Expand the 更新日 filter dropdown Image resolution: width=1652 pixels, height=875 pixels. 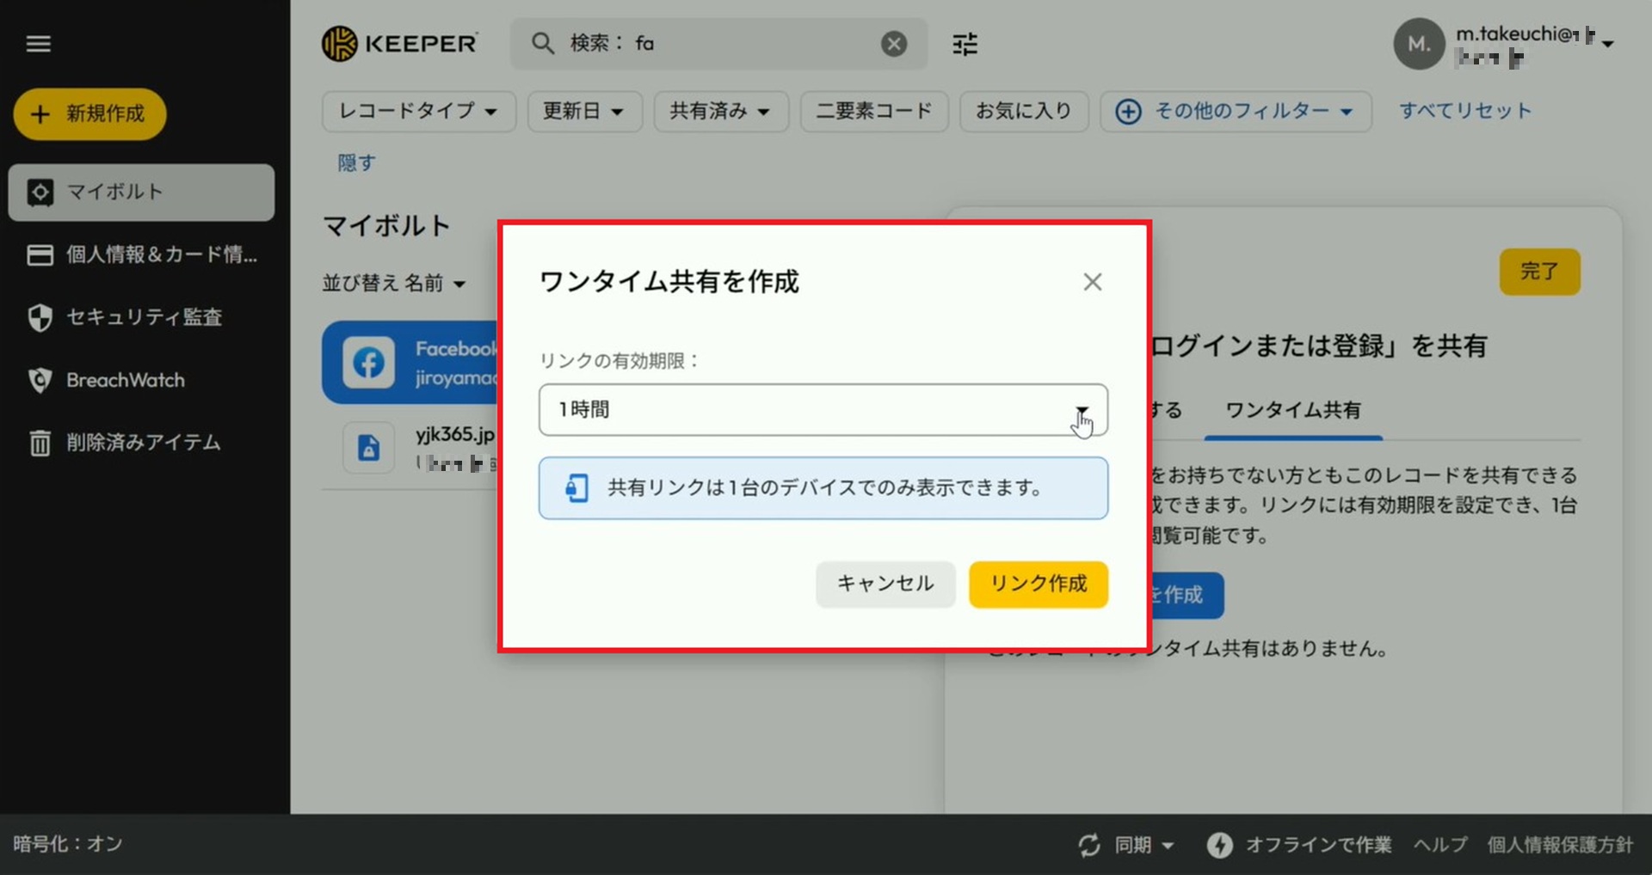click(x=583, y=112)
